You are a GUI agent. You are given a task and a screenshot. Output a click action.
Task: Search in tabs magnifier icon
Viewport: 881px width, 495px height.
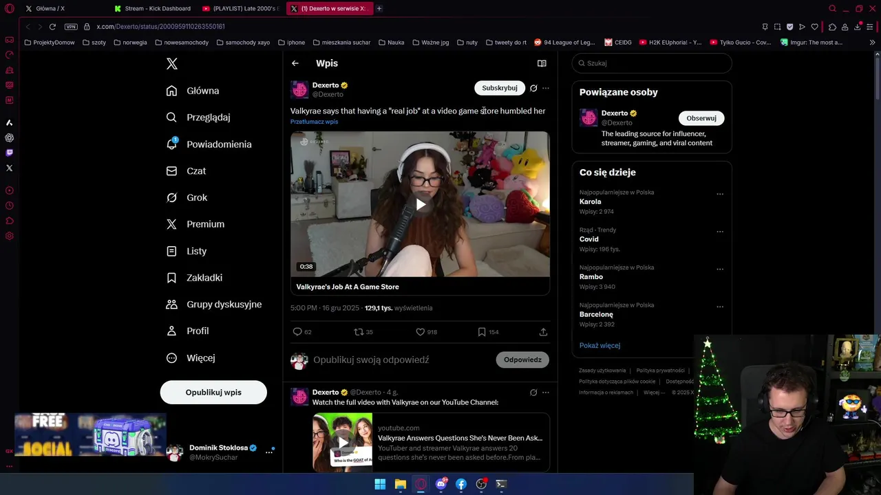[x=832, y=9]
